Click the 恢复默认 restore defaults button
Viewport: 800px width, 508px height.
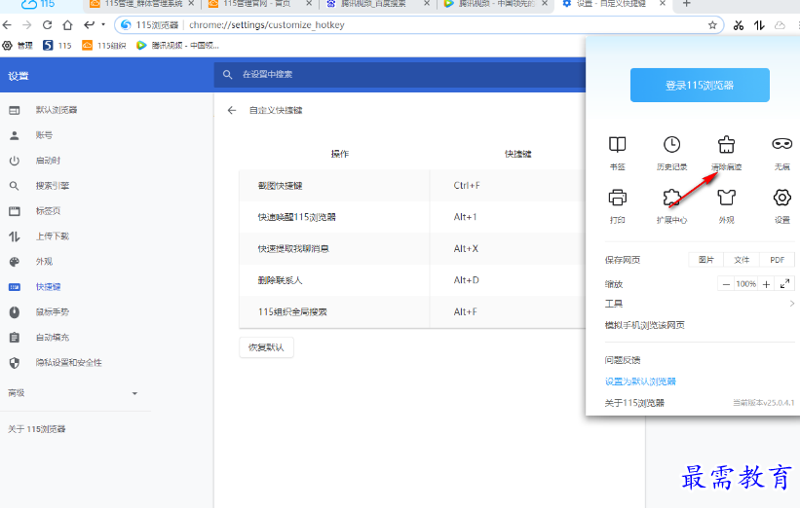[266, 347]
